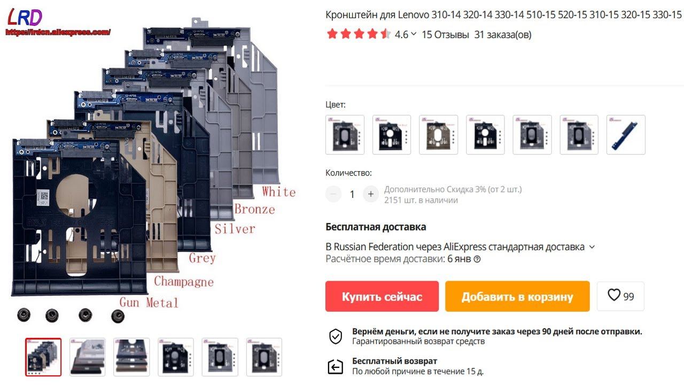Decrease quantity with the minus button

[333, 194]
